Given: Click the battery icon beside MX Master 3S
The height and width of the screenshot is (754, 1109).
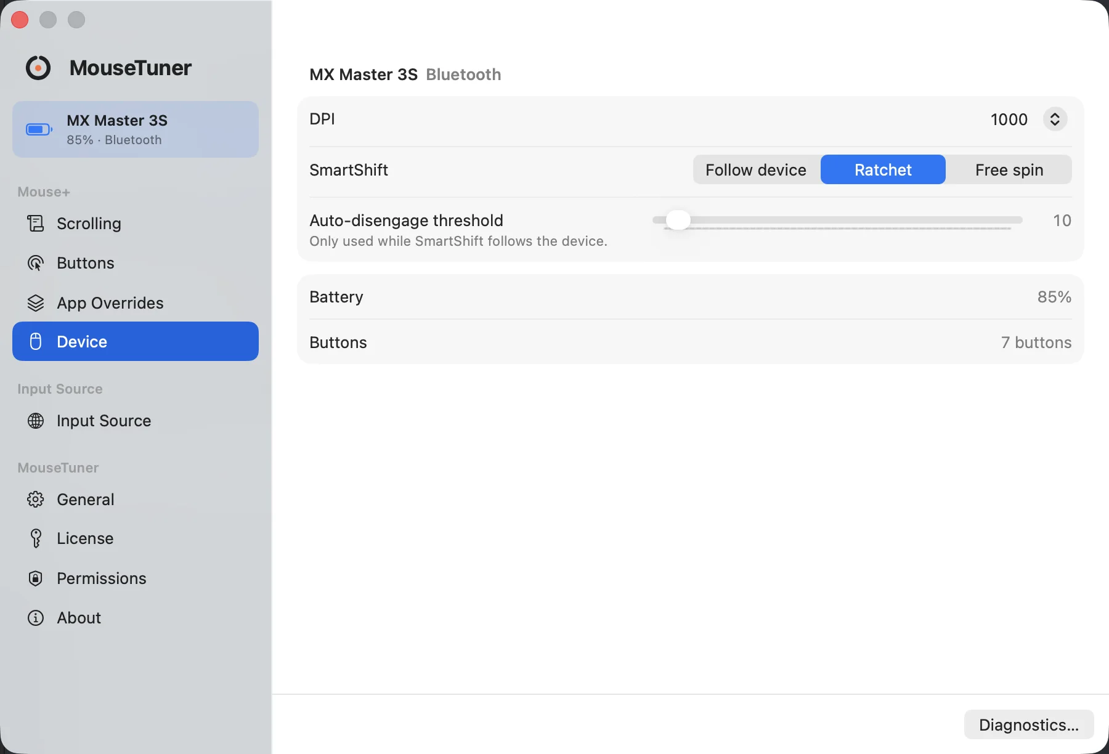Looking at the screenshot, I should (x=39, y=129).
